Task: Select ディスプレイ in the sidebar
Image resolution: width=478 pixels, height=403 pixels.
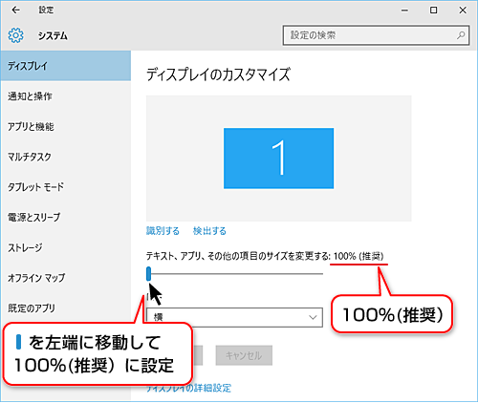Action: [x=66, y=66]
